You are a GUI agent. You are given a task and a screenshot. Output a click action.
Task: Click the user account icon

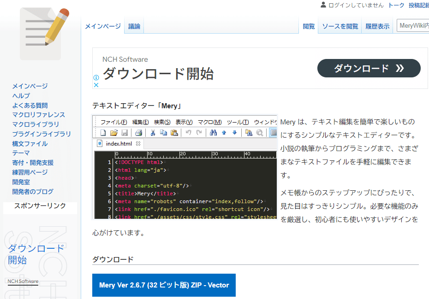point(323,5)
